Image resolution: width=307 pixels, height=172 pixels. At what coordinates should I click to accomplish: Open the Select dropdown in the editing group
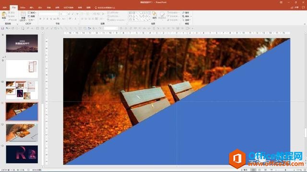click(x=187, y=20)
